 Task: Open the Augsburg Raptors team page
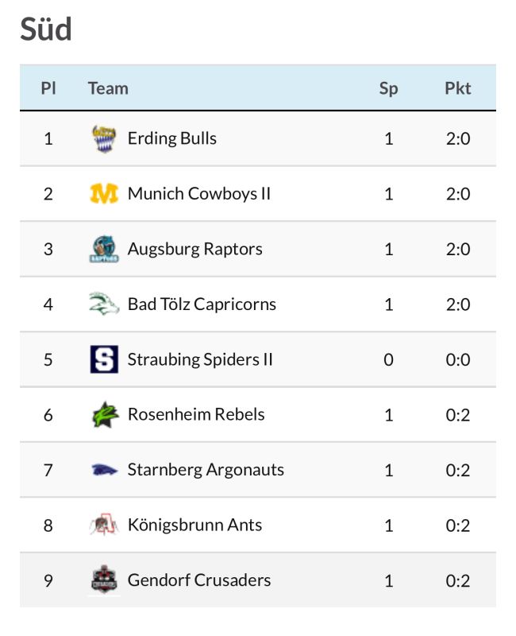[x=194, y=249]
